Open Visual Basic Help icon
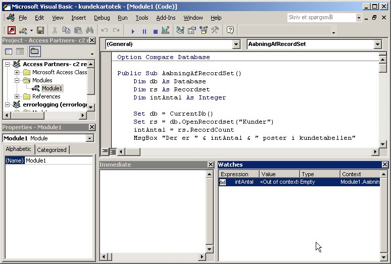 point(230,30)
